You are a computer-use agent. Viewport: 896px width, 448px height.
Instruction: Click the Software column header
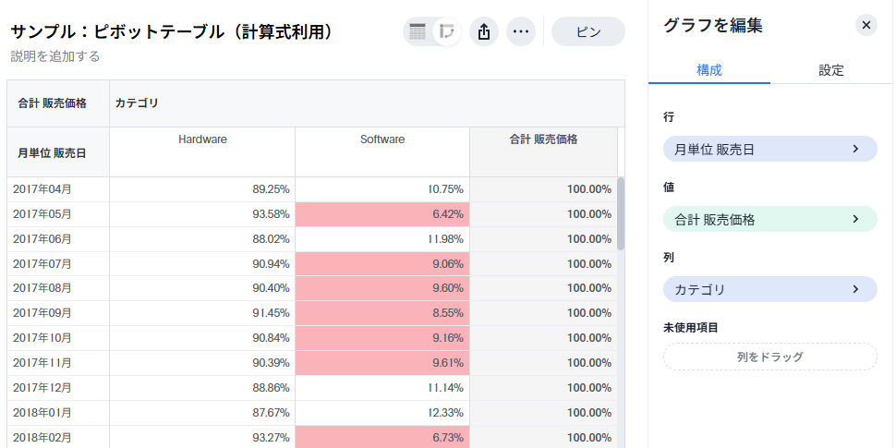pyautogui.click(x=382, y=139)
